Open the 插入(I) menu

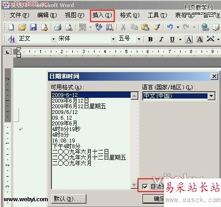102,15
